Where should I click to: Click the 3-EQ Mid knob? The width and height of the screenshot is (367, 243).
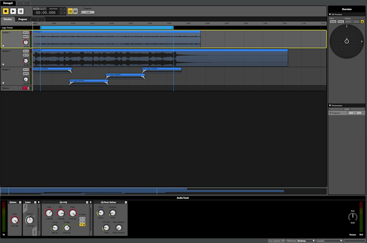(61, 213)
